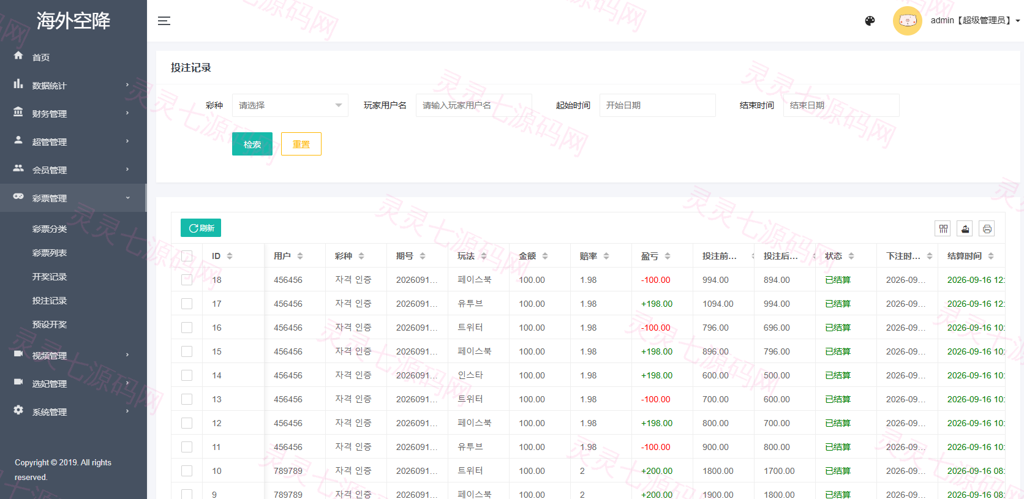
Task: Focus the 玩家用户名 input field
Action: click(x=474, y=105)
